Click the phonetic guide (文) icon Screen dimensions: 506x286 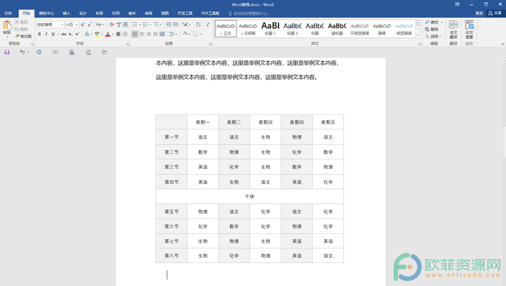[x=119, y=25]
